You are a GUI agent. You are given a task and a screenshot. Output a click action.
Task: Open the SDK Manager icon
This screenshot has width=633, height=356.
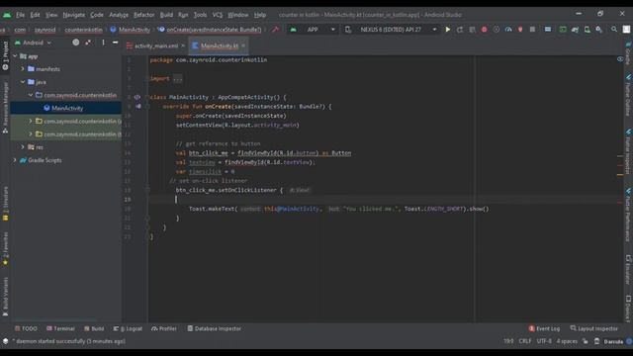(x=599, y=30)
